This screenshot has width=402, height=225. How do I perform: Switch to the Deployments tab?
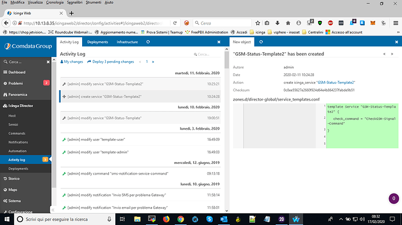point(97,42)
